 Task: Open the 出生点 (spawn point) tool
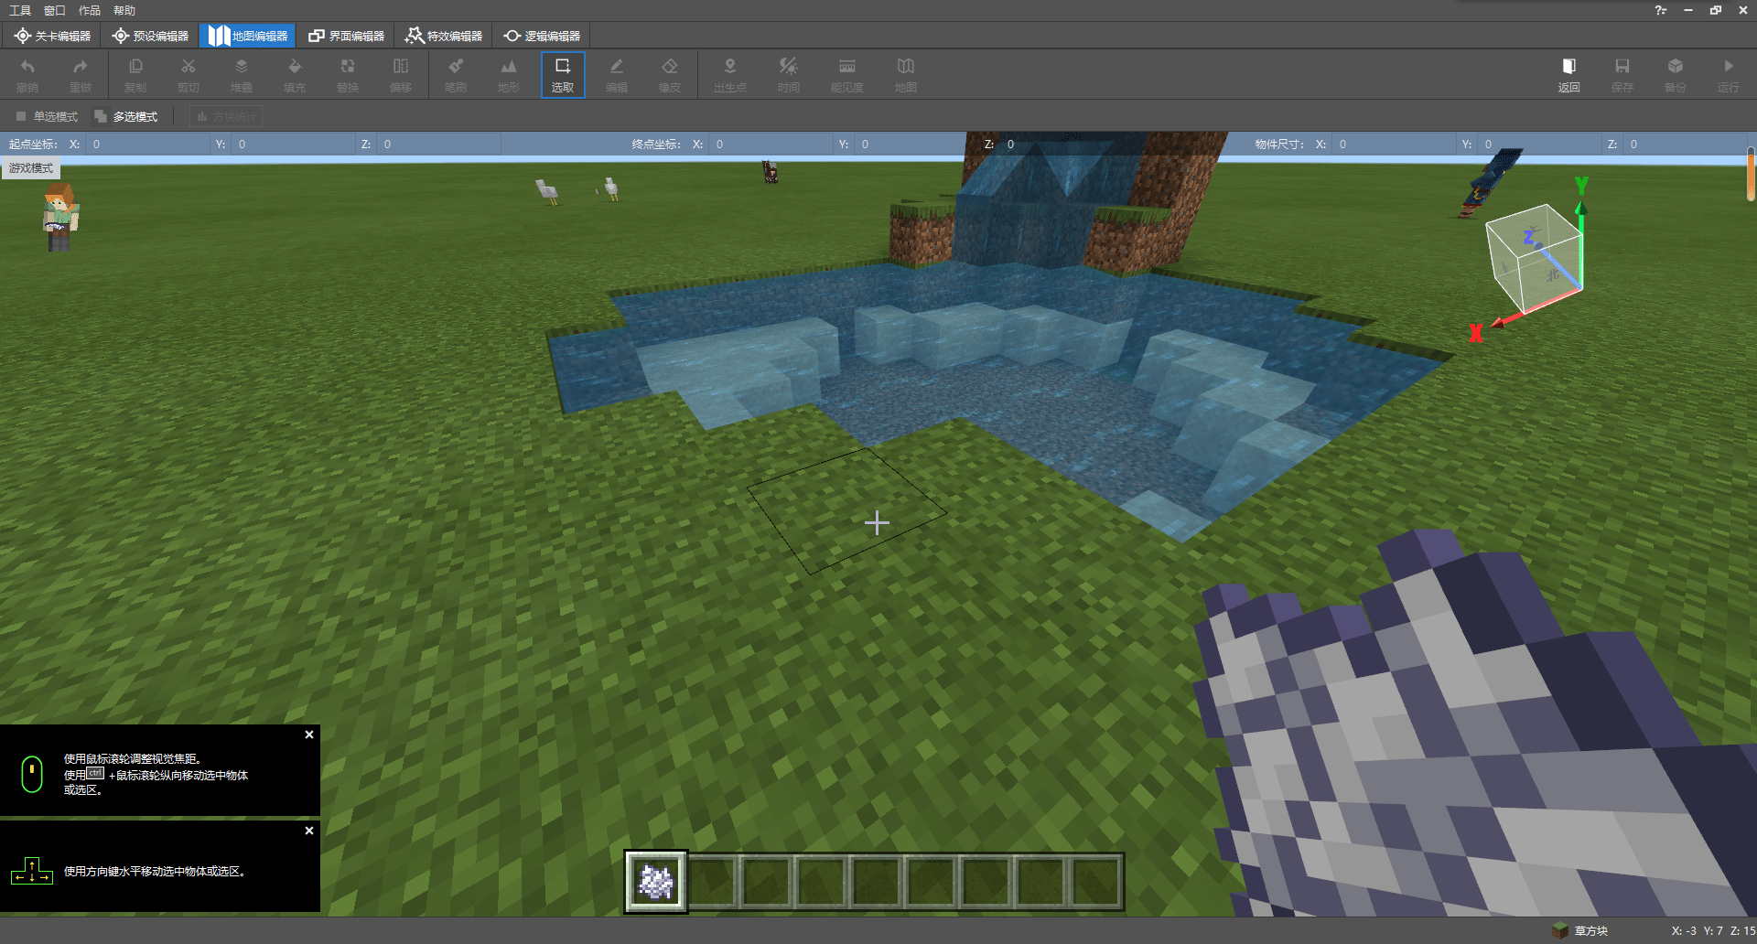pyautogui.click(x=730, y=74)
